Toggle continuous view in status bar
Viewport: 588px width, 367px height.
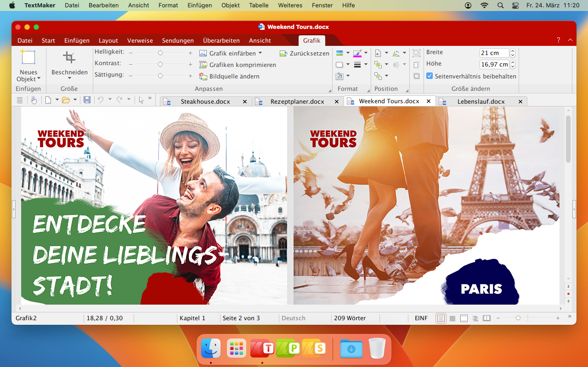pyautogui.click(x=452, y=318)
